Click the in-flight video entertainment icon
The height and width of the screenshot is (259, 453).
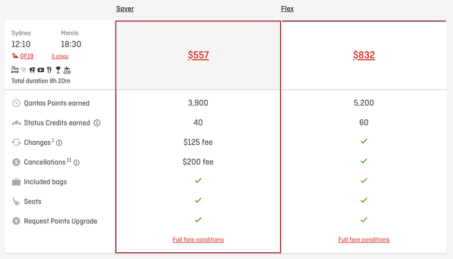41,70
